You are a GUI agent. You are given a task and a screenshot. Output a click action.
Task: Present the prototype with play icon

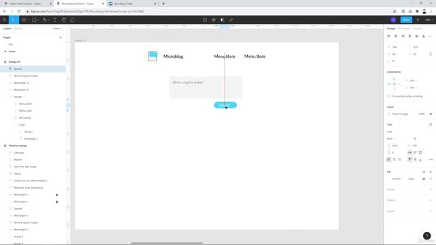418,20
